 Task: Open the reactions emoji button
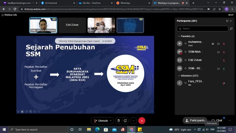tap(125, 121)
